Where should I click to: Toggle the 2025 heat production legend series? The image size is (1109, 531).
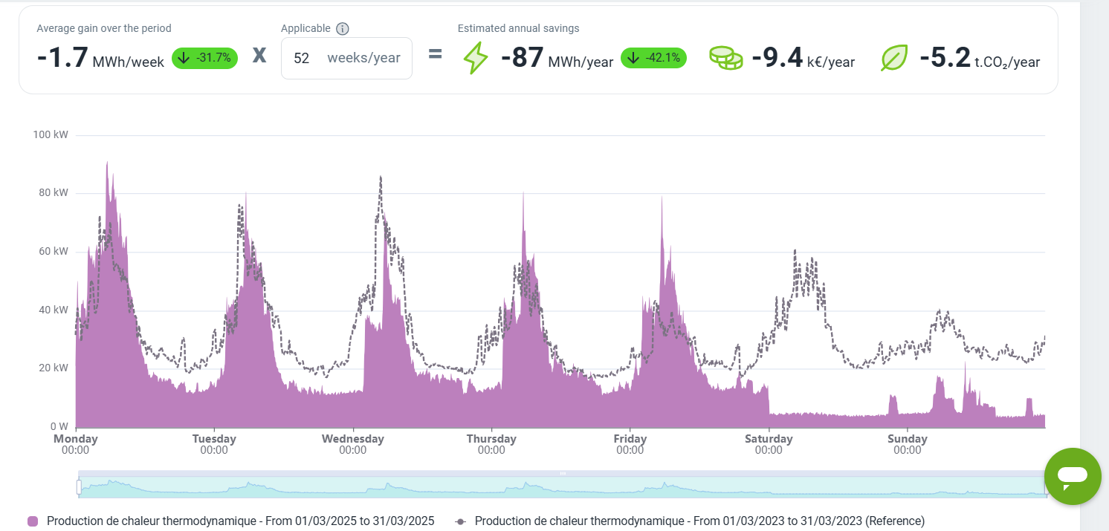(x=240, y=521)
